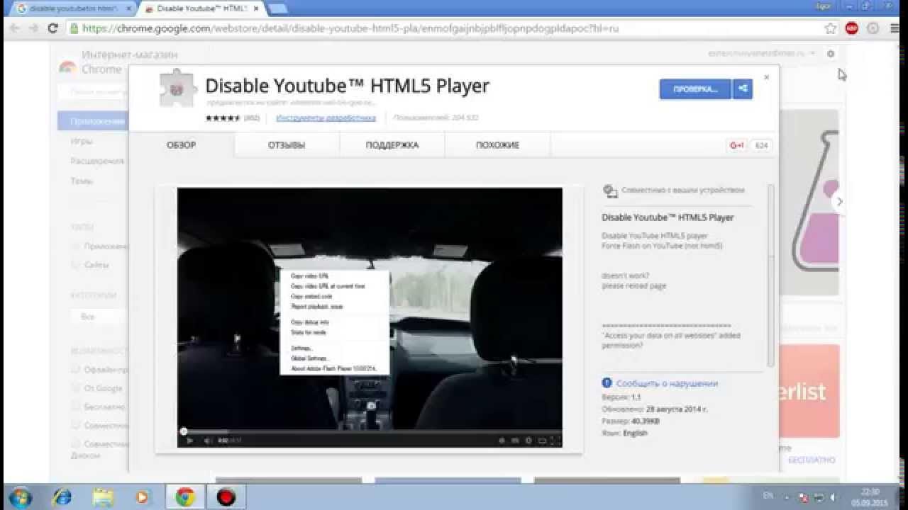This screenshot has width=908, height=510.
Task: Click the Chrome Web Store logo
Action: tap(67, 68)
